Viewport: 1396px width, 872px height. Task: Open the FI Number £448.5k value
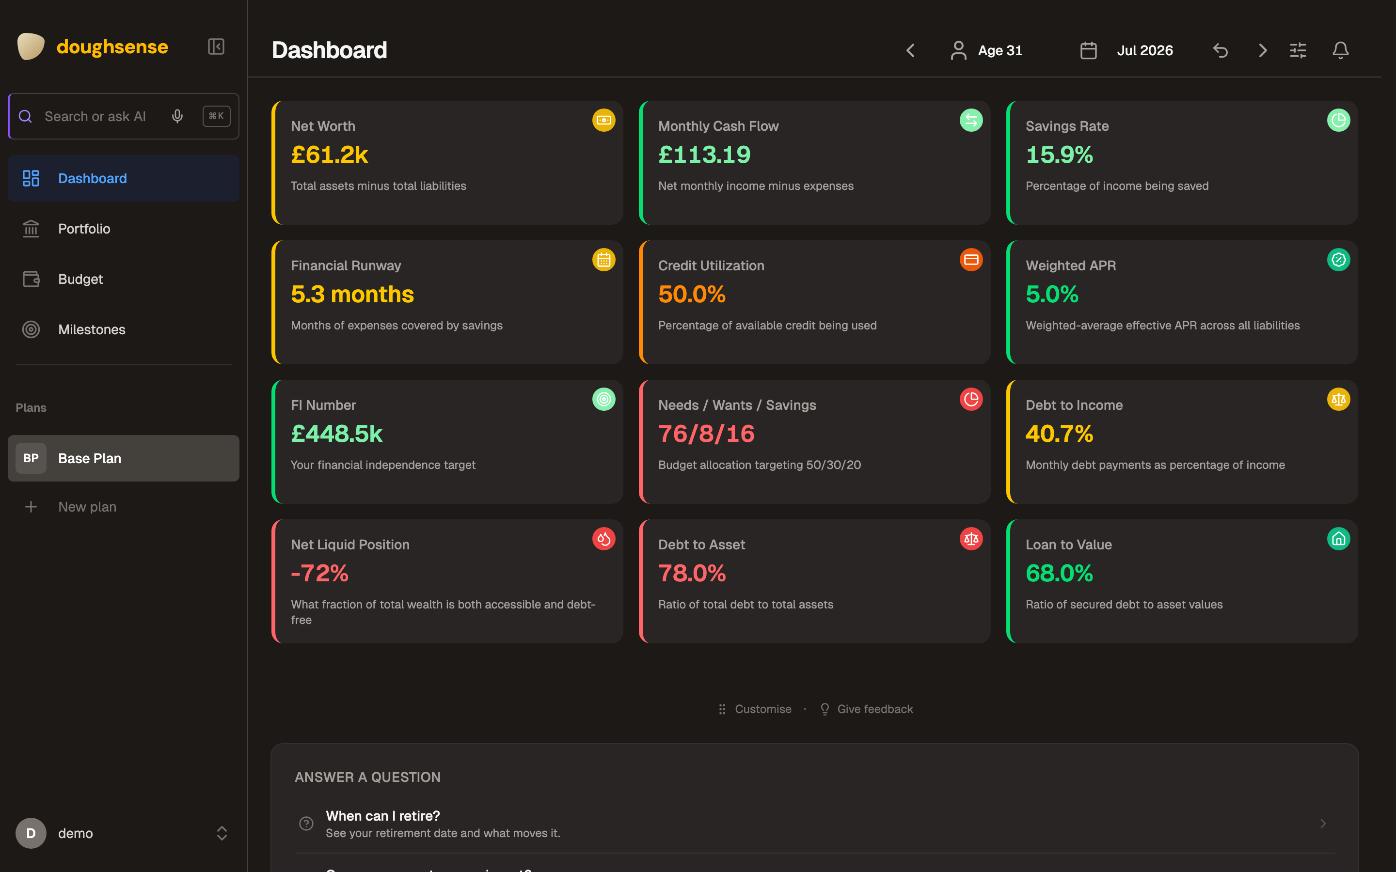point(337,434)
